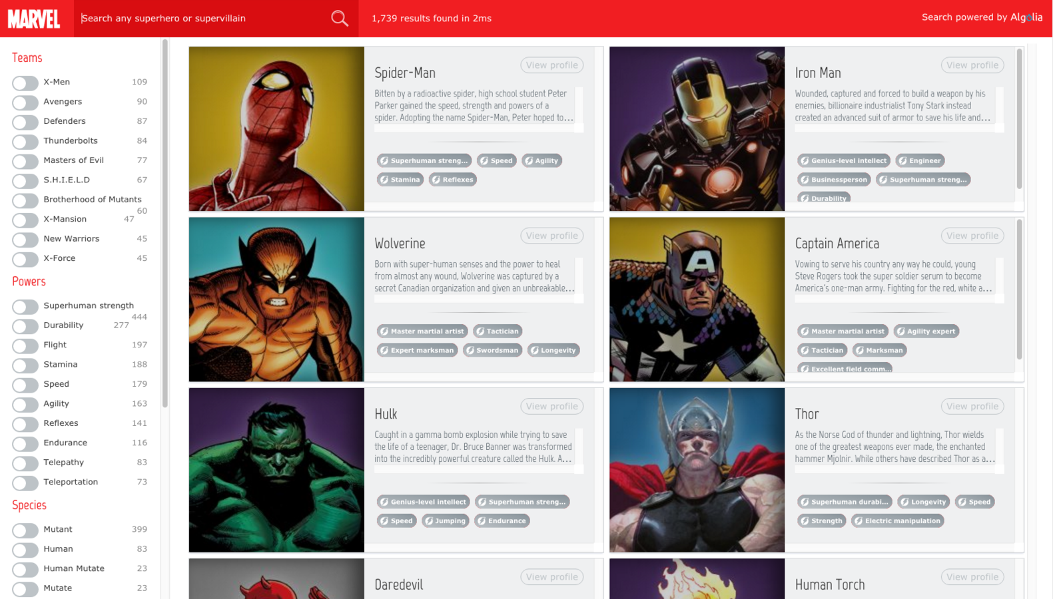Toggle the Speed filter in Powers list
The width and height of the screenshot is (1053, 599).
click(25, 385)
